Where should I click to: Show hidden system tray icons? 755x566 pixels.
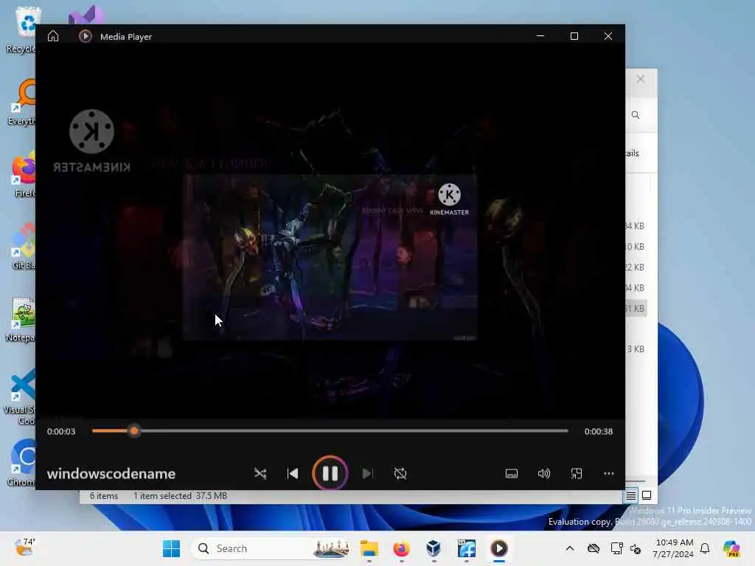point(570,548)
